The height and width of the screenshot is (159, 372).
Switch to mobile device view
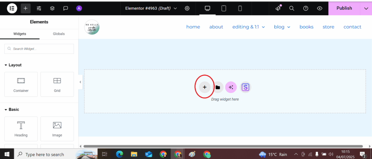point(240,8)
